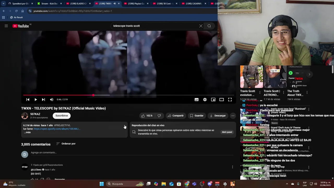334x188 pixels.
Task: Download the video with Descargar
Action: coord(218,116)
